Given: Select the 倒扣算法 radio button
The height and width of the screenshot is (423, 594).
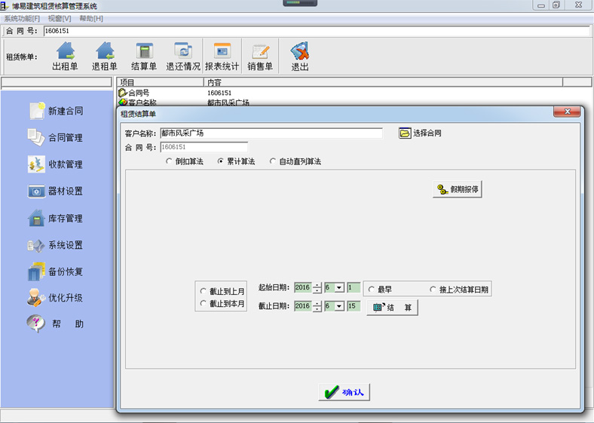Looking at the screenshot, I should point(169,161).
